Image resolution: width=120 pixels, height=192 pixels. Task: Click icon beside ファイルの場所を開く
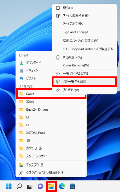(58, 16)
